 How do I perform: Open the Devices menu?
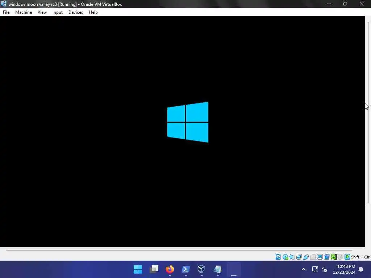coord(76,12)
